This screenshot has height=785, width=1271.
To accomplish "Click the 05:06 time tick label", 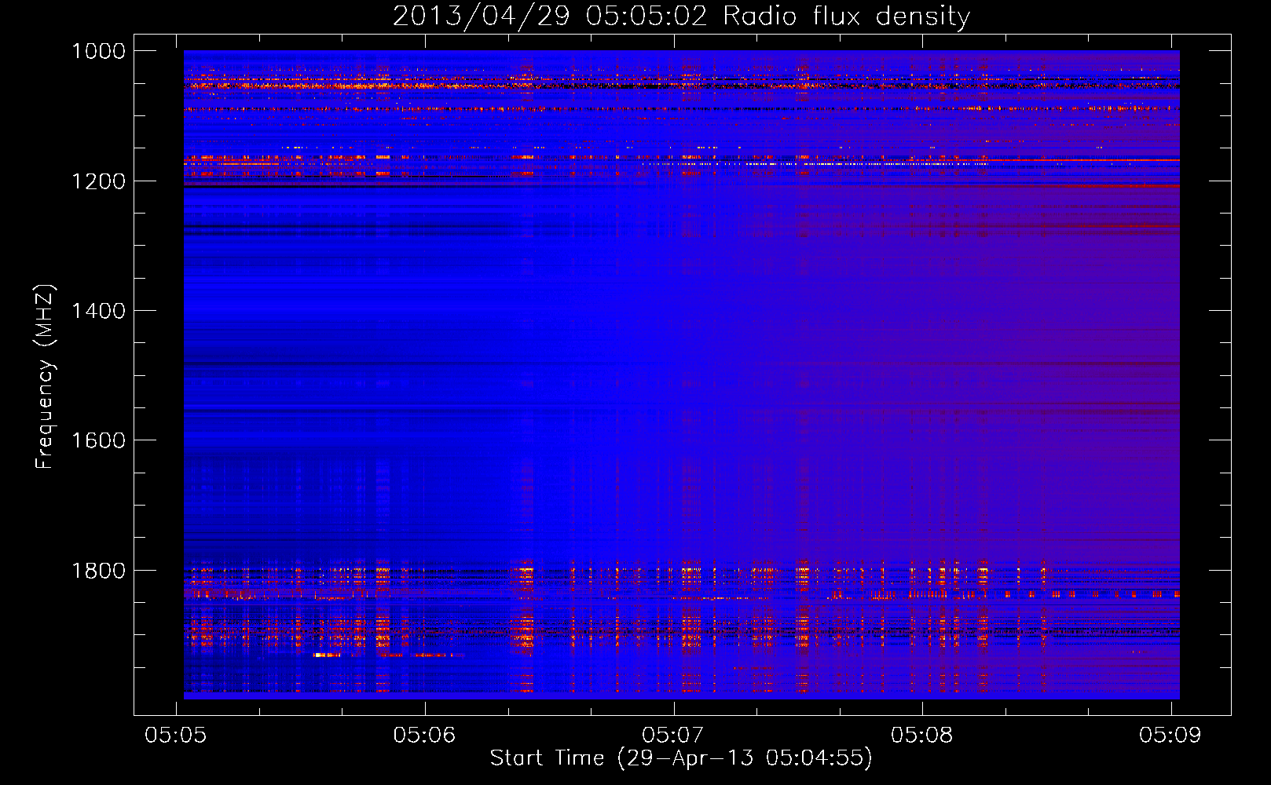I will click(x=424, y=735).
